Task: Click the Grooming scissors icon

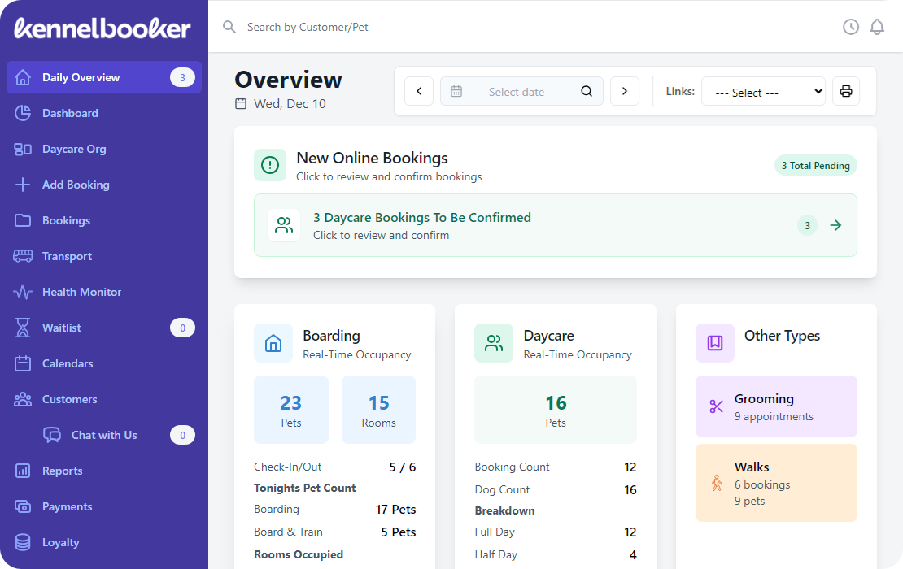Action: click(716, 406)
